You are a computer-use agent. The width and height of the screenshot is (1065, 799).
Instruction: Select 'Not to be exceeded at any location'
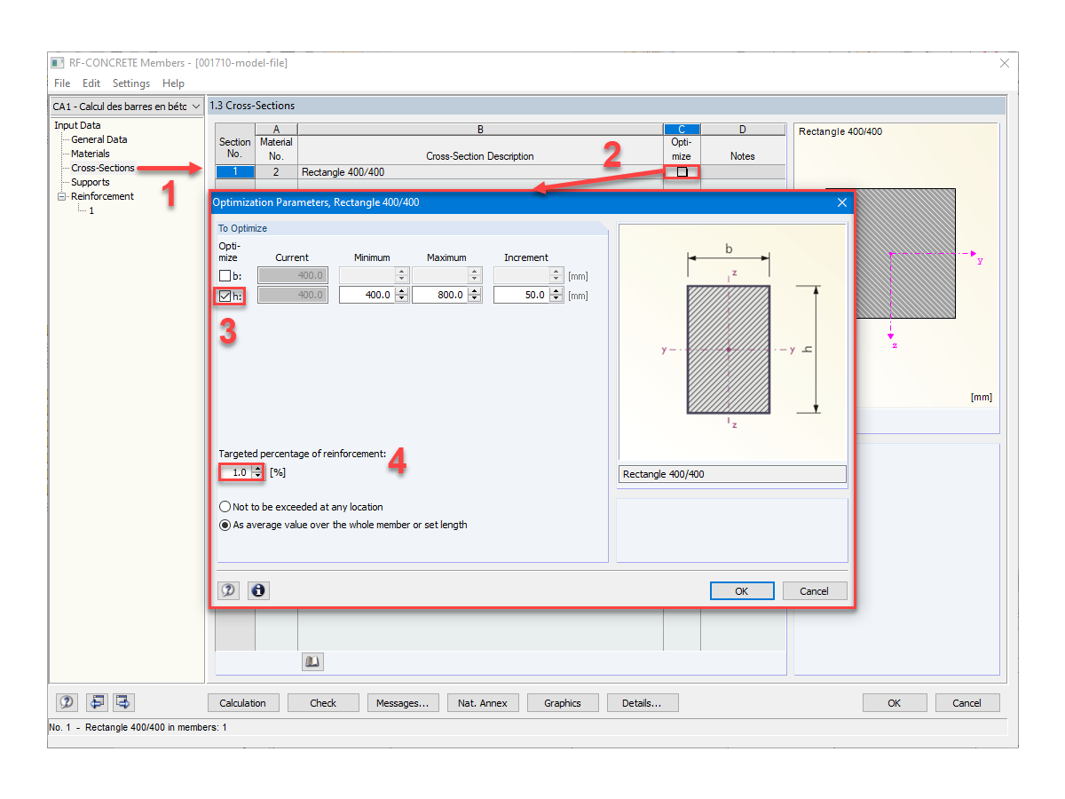pos(301,507)
